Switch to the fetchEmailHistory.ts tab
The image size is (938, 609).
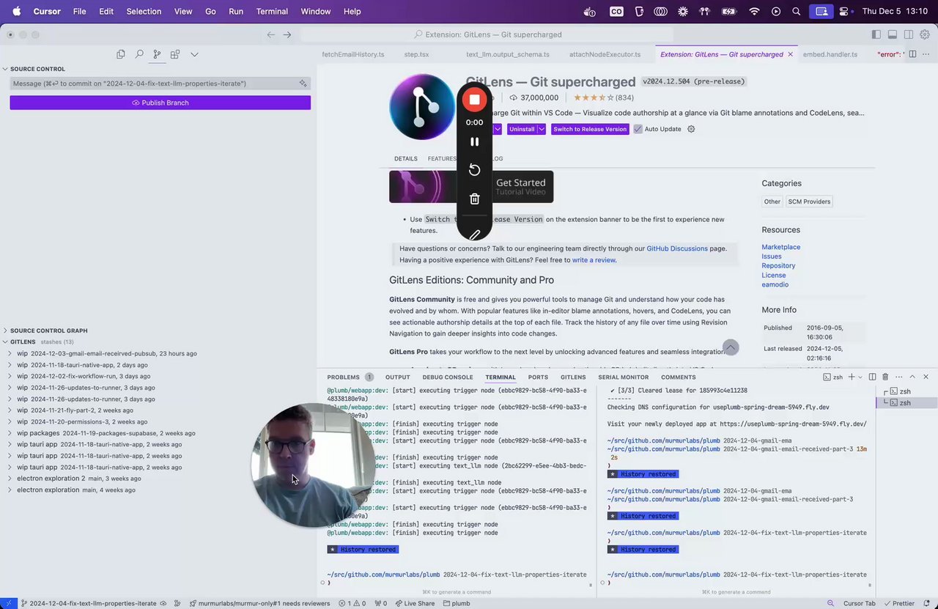point(353,54)
